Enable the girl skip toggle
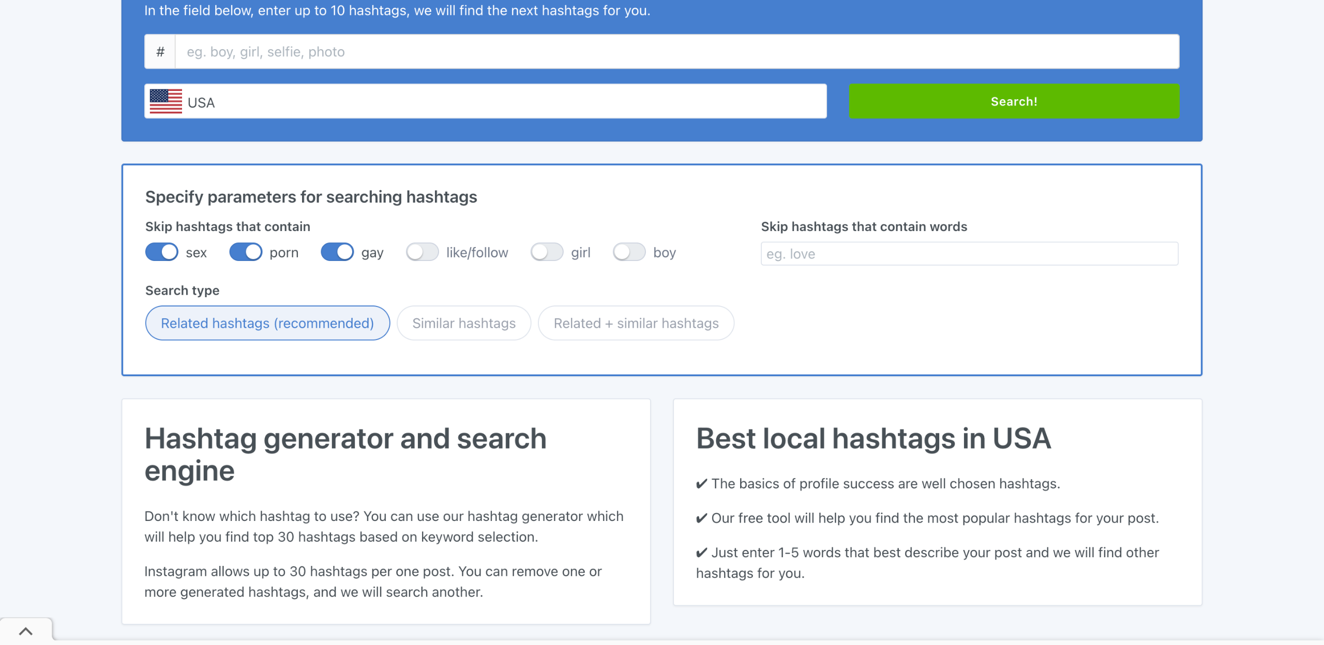Image resolution: width=1324 pixels, height=645 pixels. (547, 252)
